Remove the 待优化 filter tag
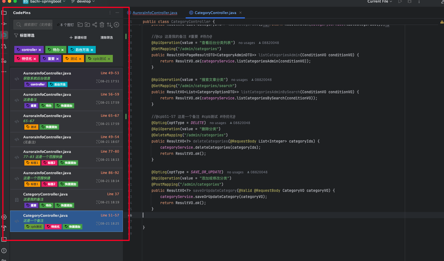The image size is (444, 261). [35, 59]
